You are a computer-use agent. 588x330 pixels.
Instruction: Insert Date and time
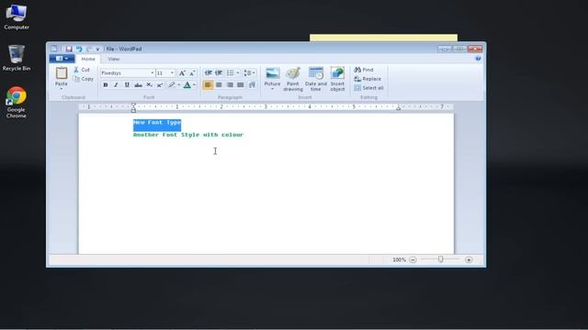pyautogui.click(x=316, y=79)
